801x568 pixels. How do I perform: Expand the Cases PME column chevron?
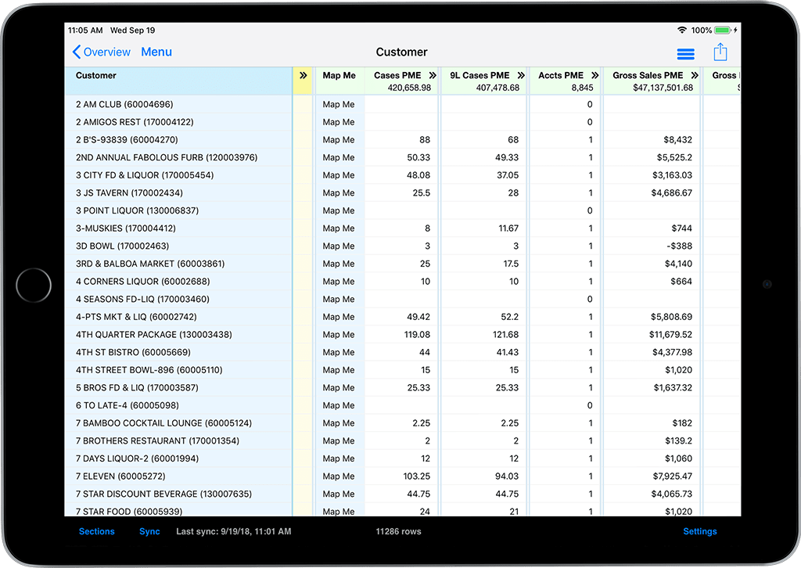[x=433, y=76]
